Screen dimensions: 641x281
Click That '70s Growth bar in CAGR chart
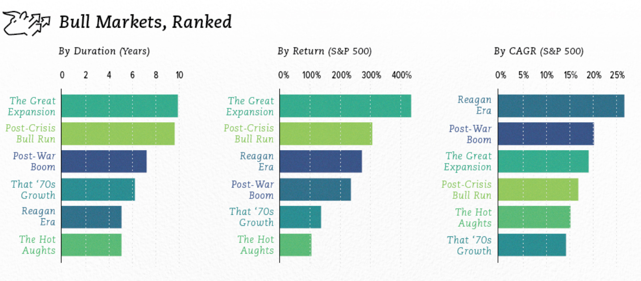pyautogui.click(x=532, y=245)
